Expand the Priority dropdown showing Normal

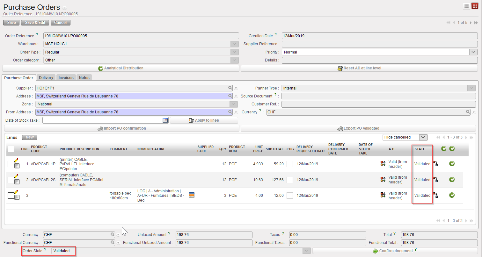click(x=473, y=52)
